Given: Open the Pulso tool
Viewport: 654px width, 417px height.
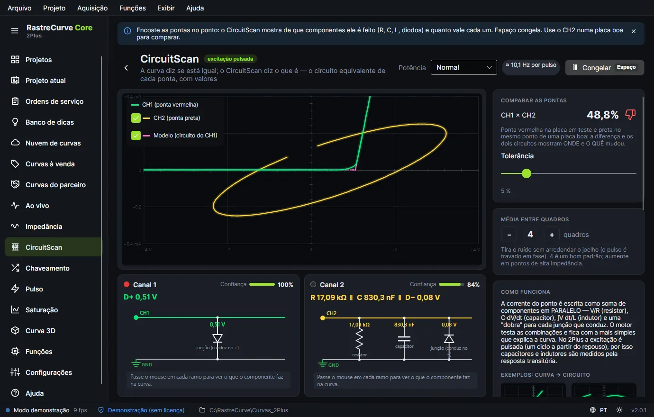Looking at the screenshot, I should (53, 289).
